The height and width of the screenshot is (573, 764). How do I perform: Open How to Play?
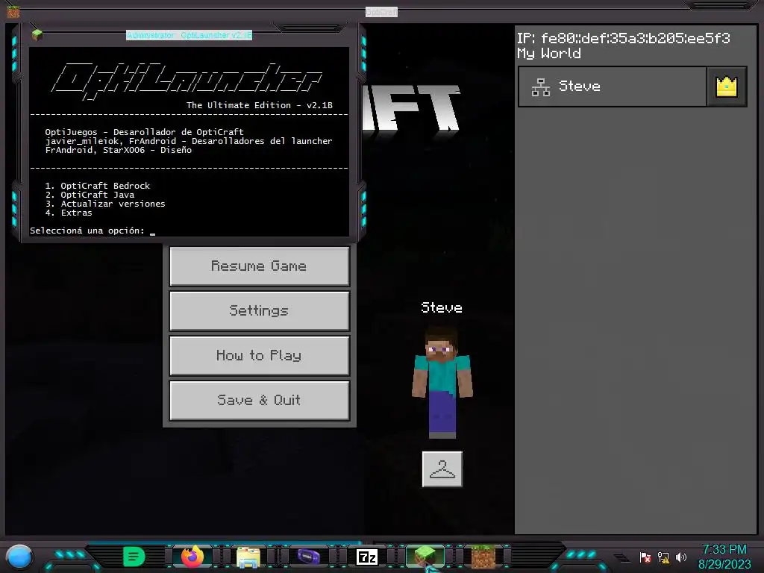click(259, 356)
